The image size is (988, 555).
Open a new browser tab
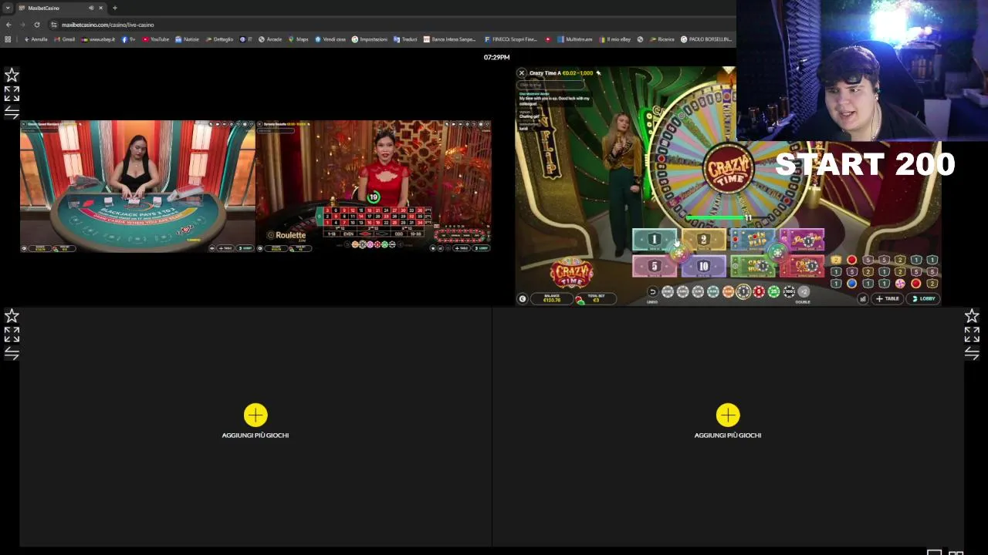click(114, 8)
